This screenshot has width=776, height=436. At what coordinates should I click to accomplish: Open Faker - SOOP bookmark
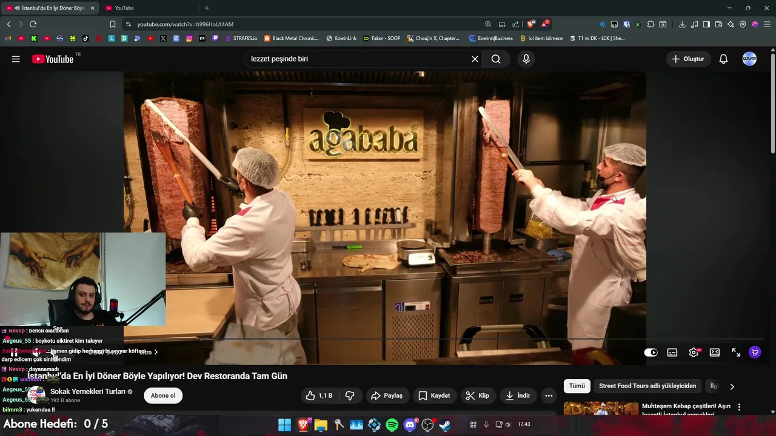point(382,38)
